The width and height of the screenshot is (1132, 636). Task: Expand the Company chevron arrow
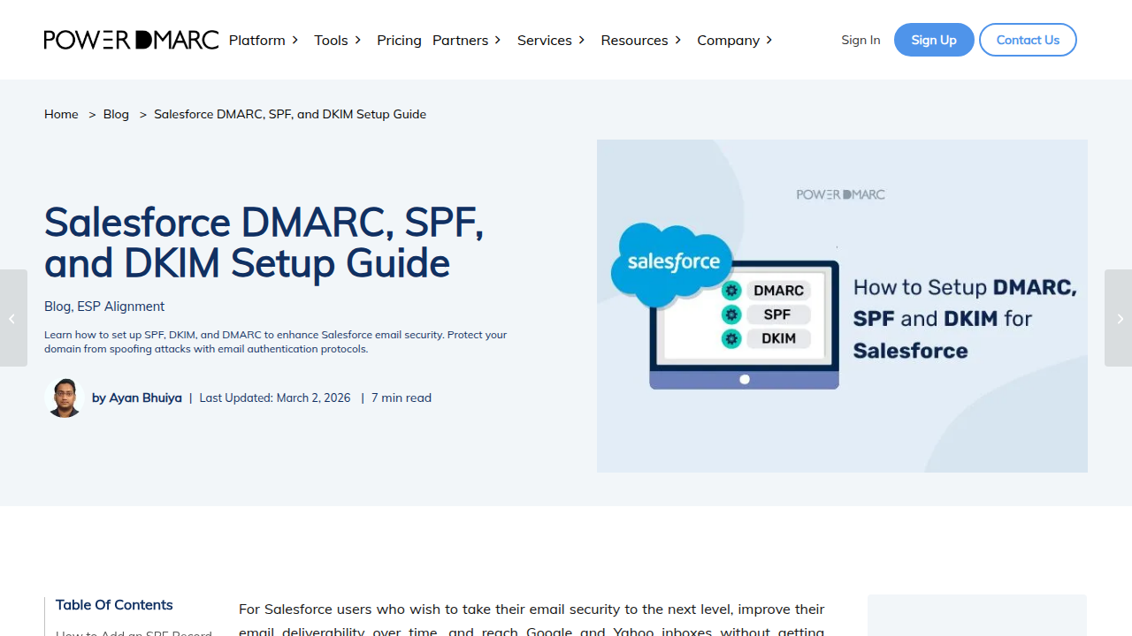[x=769, y=40]
